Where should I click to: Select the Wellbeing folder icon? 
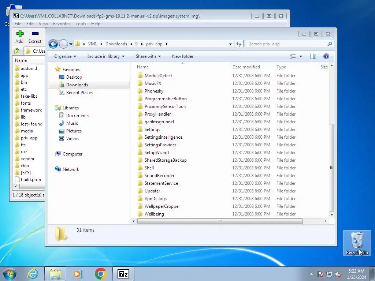(x=140, y=214)
